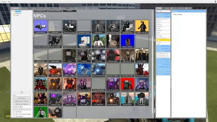Pick the Cameraman Plunger NPC tile
Viewport: 217px width, 122px height.
click(x=84, y=27)
